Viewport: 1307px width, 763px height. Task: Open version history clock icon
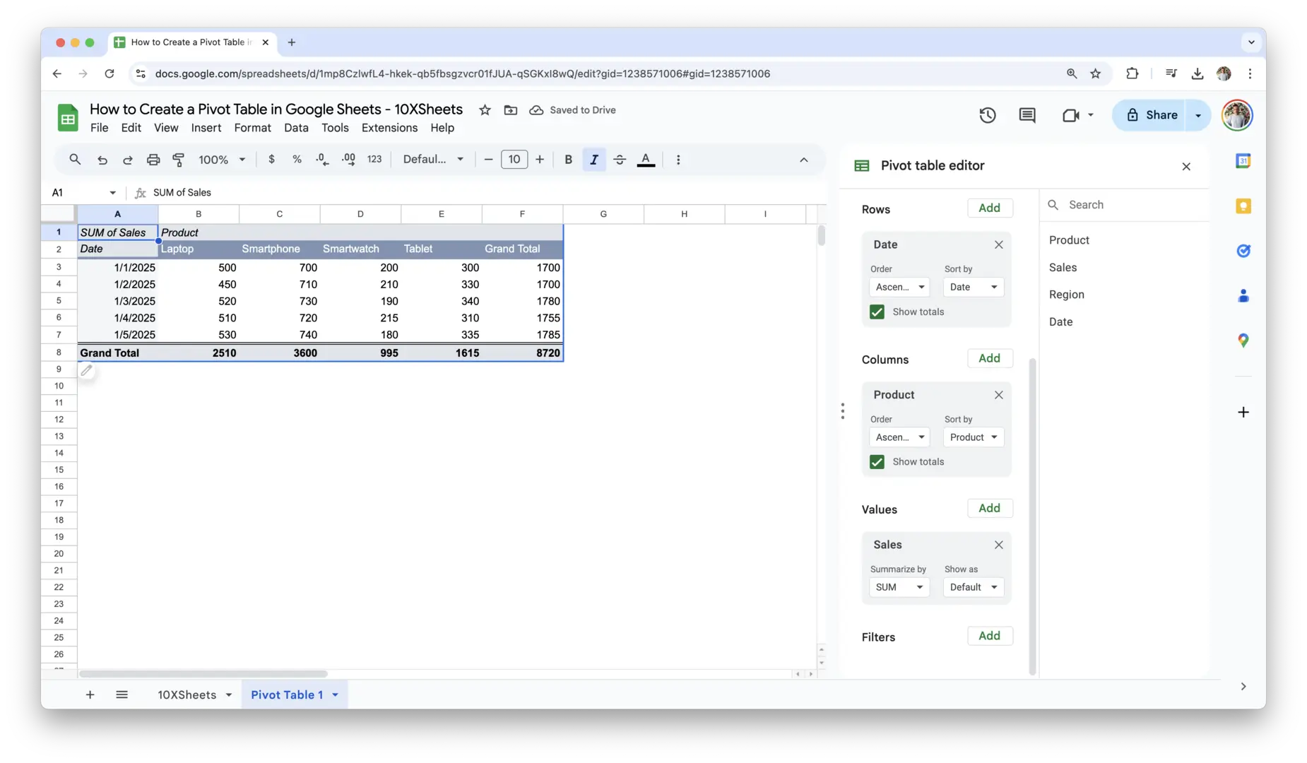(987, 115)
